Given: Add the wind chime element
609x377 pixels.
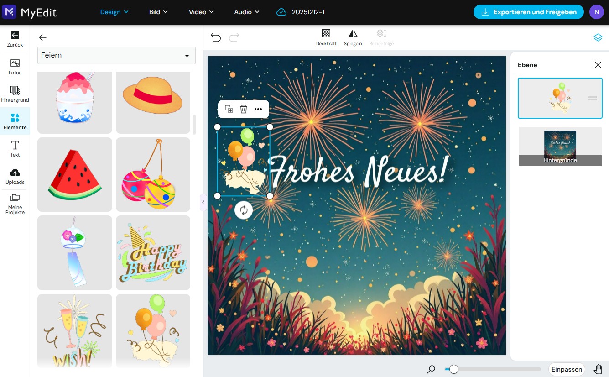Looking at the screenshot, I should [75, 253].
